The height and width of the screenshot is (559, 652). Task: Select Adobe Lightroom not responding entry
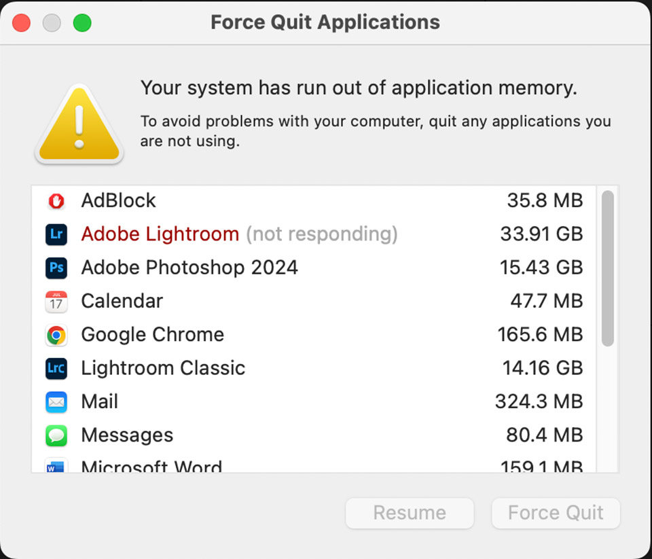[239, 234]
